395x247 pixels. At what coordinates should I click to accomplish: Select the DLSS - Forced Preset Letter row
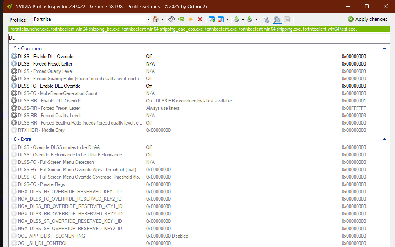click(x=199, y=64)
